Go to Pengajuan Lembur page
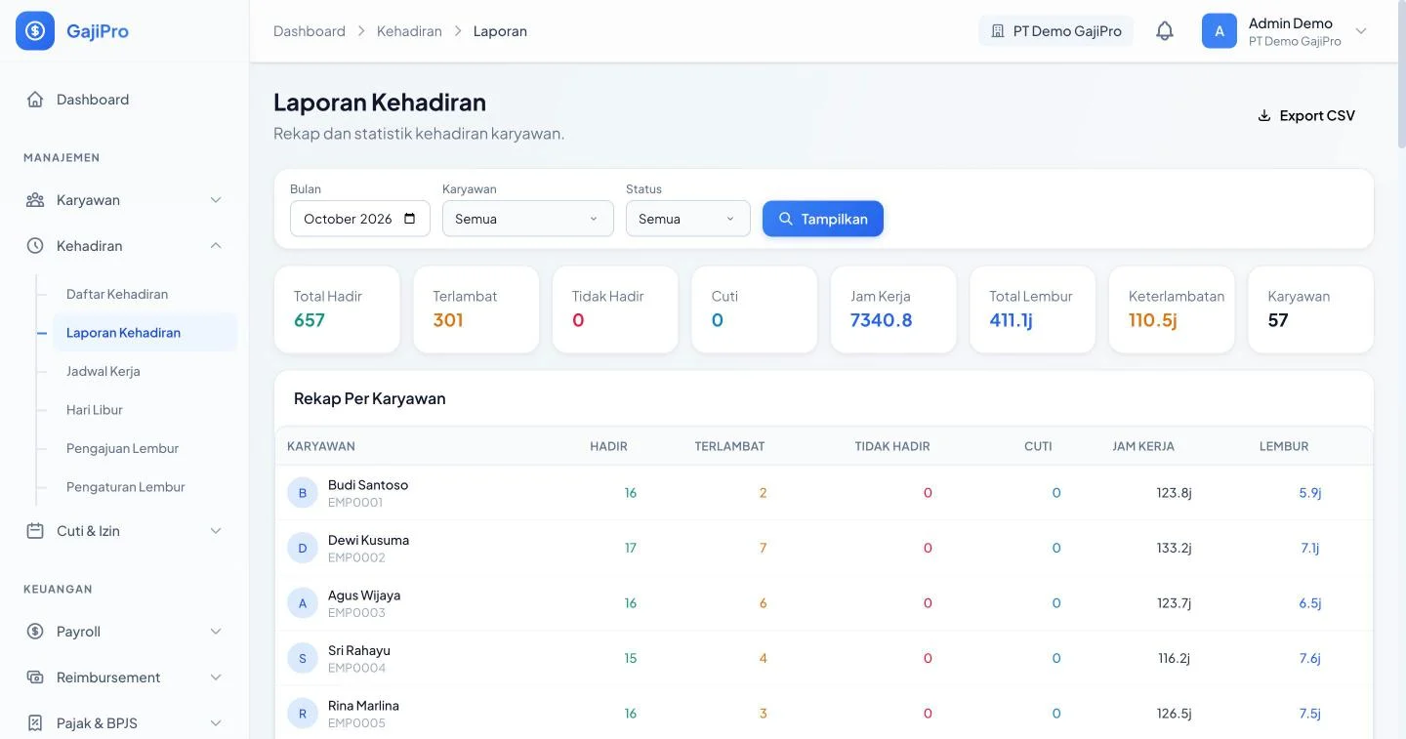Image resolution: width=1406 pixels, height=739 pixels. 145,448
